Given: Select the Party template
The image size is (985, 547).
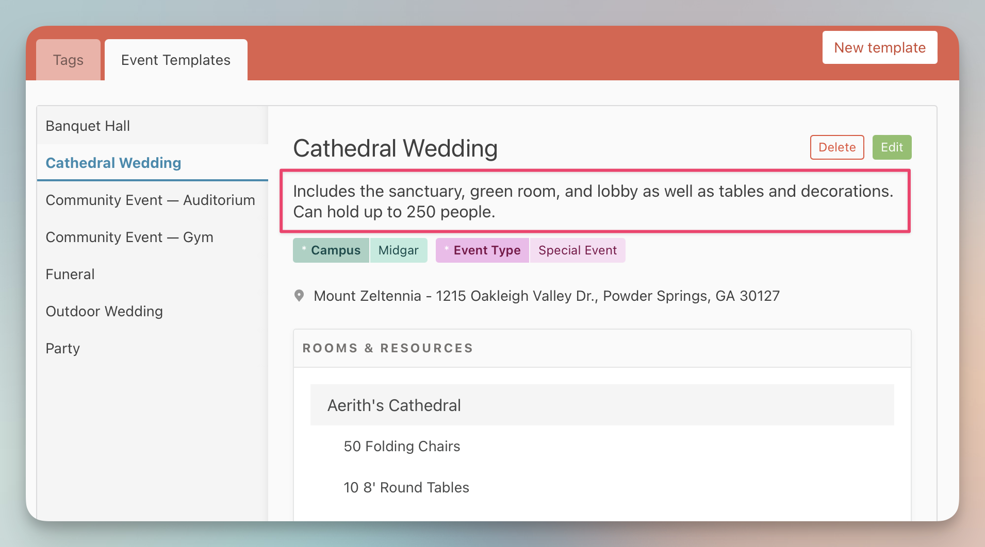Looking at the screenshot, I should click(63, 348).
